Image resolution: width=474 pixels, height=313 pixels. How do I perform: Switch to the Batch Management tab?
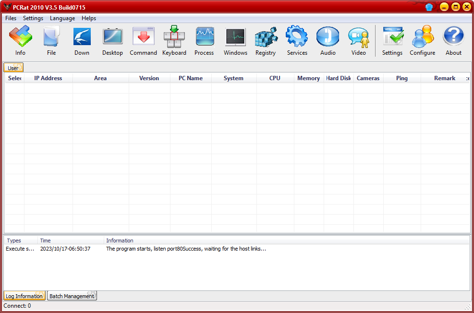point(72,296)
